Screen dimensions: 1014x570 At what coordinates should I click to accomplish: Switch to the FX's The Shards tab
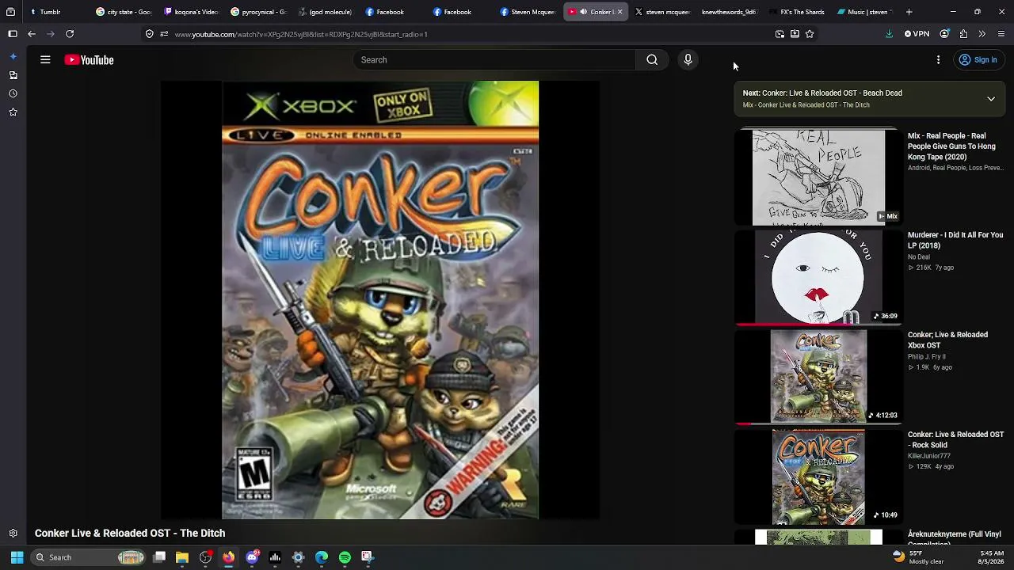[797, 12]
